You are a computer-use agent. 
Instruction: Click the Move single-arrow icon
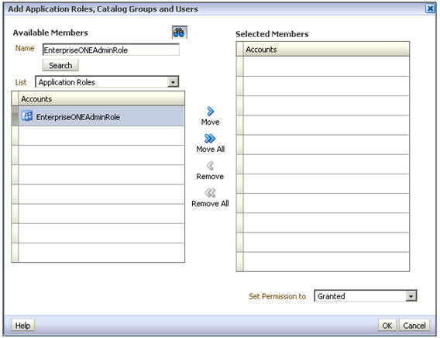point(210,112)
